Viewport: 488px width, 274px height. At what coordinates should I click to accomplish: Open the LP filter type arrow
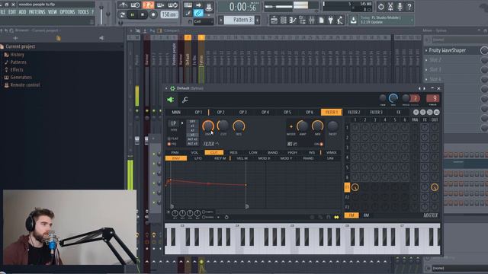coord(182,123)
